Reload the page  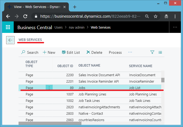pyautogui.click(x=25, y=16)
